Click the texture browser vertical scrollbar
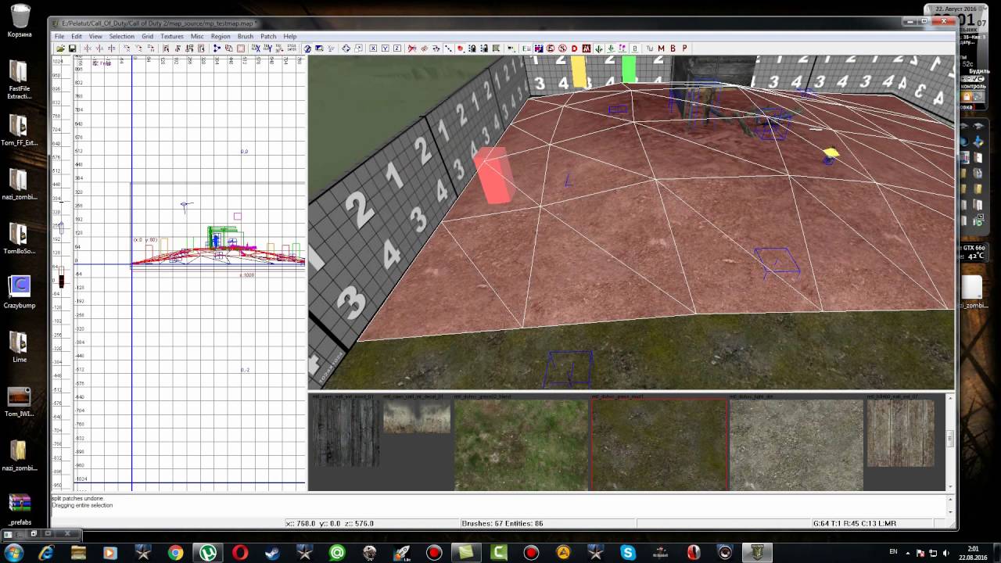 pos(950,441)
